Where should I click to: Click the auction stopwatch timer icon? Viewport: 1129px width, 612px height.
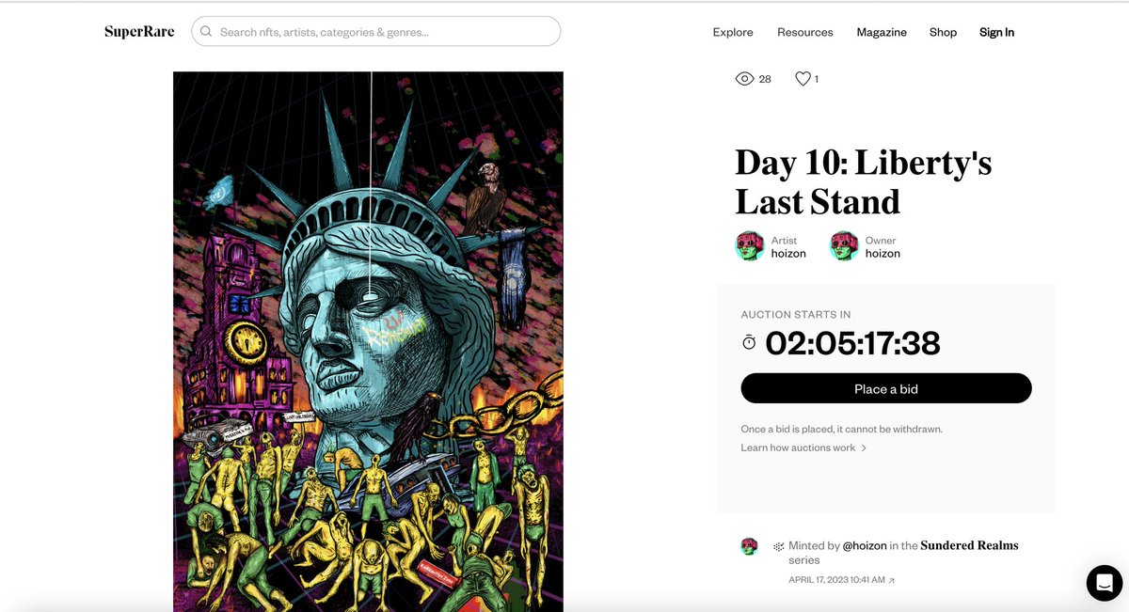point(749,342)
